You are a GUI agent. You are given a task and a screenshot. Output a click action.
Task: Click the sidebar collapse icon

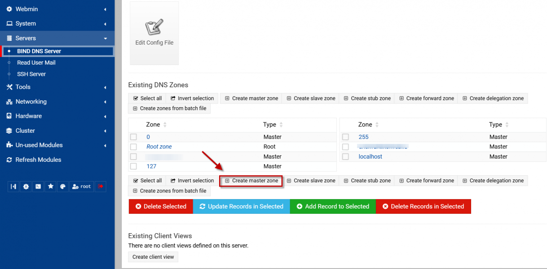[14, 187]
